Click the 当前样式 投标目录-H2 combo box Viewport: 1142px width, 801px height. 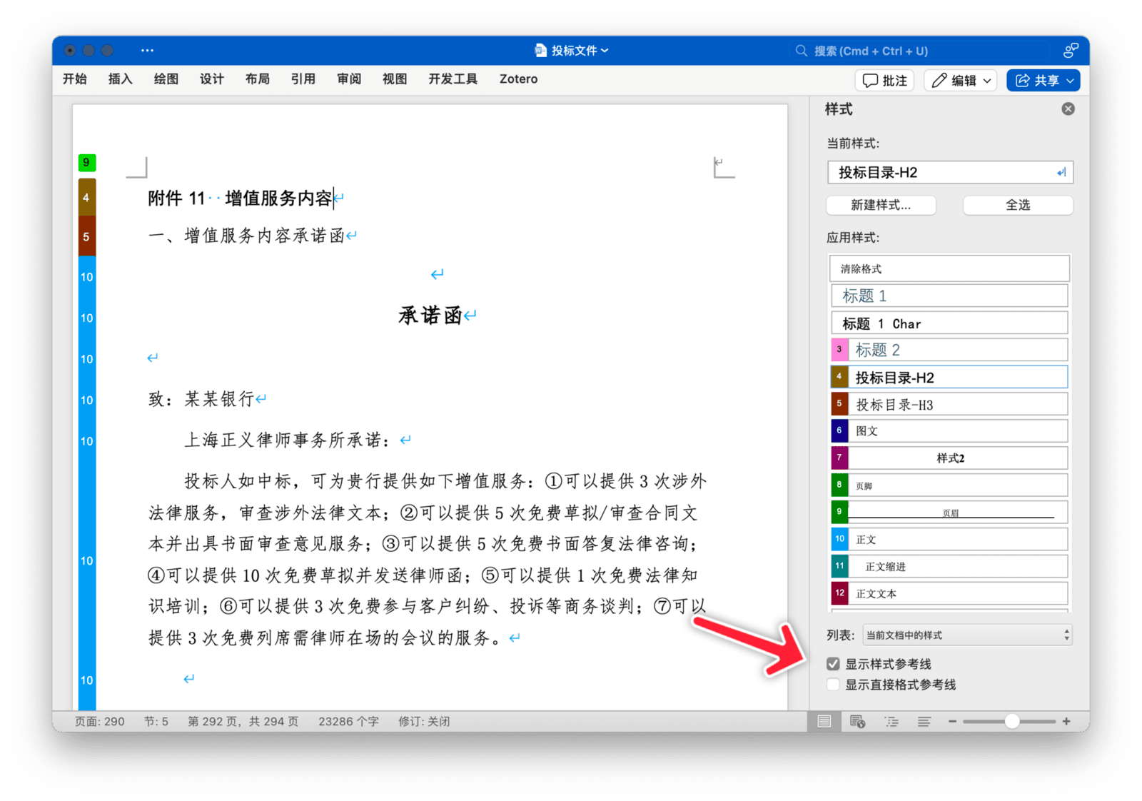(x=950, y=173)
